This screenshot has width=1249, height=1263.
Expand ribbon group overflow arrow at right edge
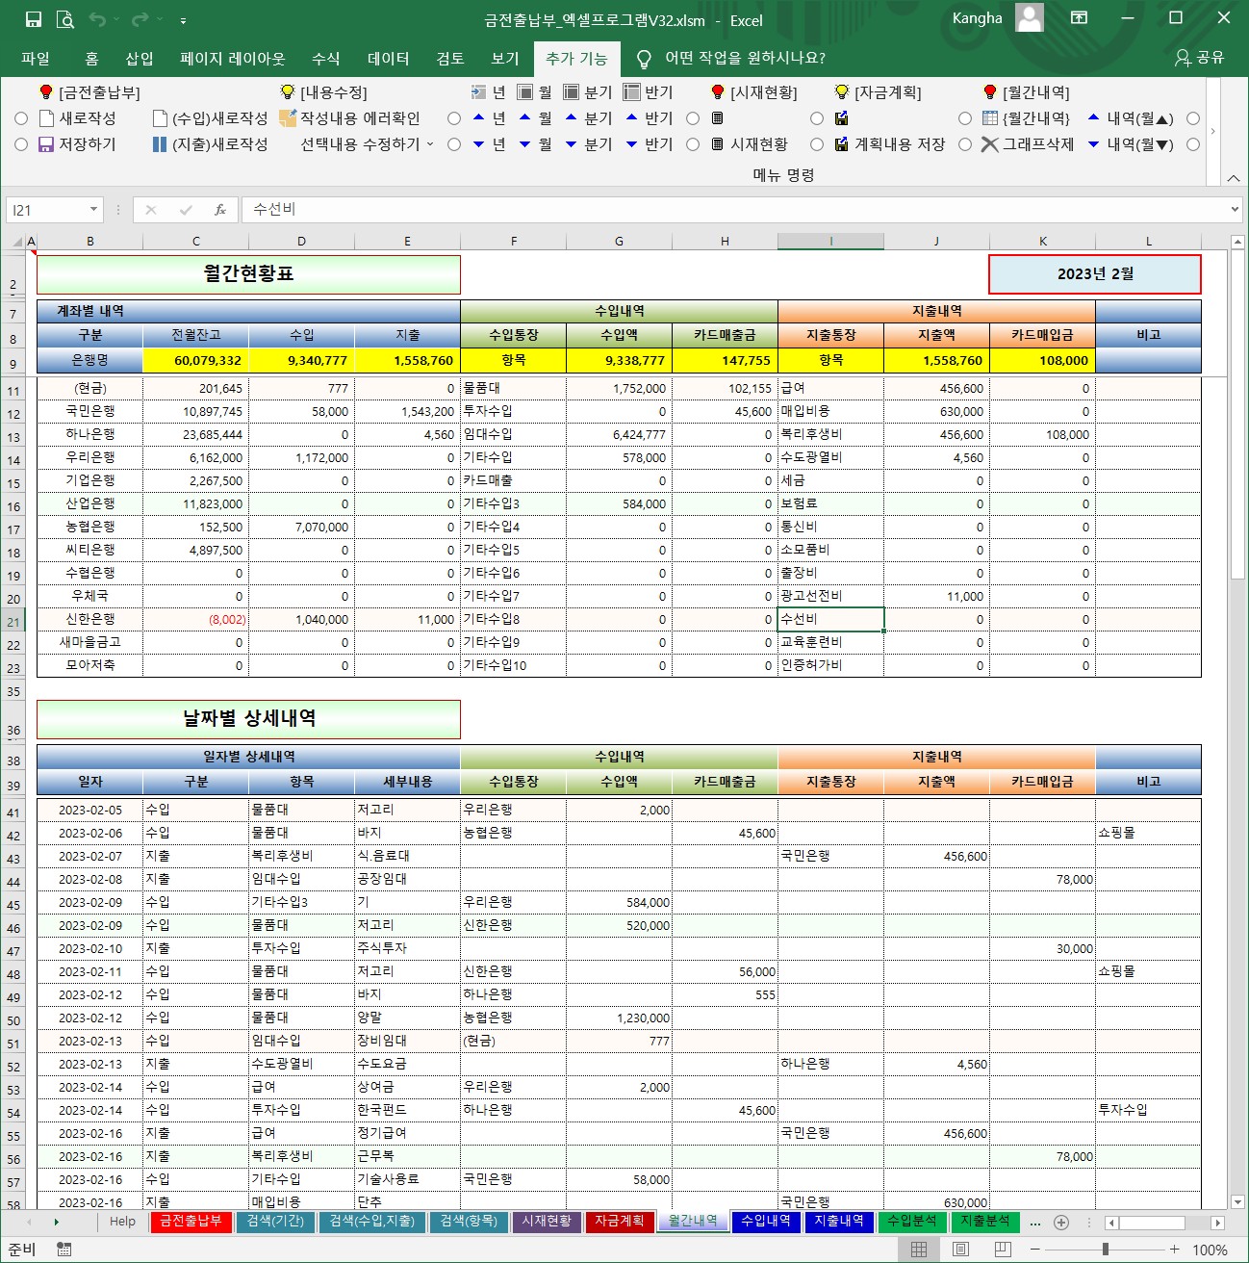1213,131
